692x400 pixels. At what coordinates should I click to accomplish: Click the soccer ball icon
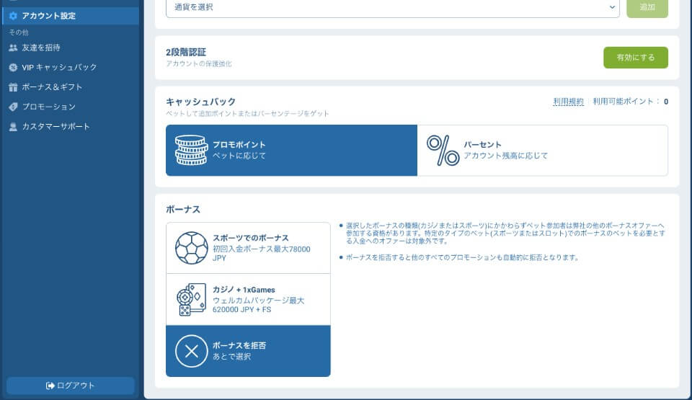pyautogui.click(x=191, y=248)
